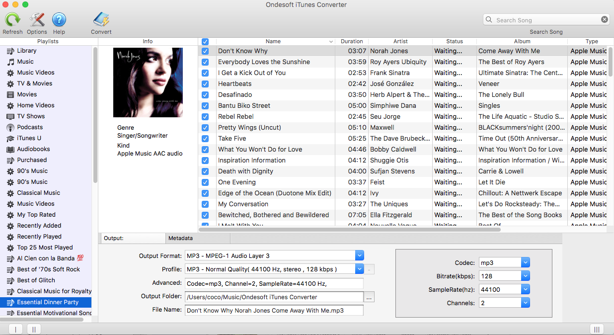Click the Norah Jones album cover thumbnail
The width and height of the screenshot is (614, 335).
(x=148, y=83)
